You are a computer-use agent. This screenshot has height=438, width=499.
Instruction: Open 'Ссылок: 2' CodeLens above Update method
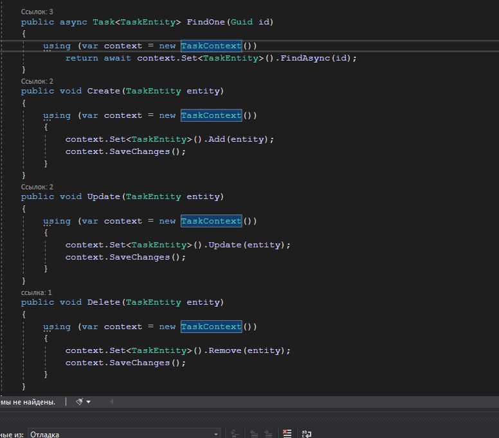click(37, 187)
